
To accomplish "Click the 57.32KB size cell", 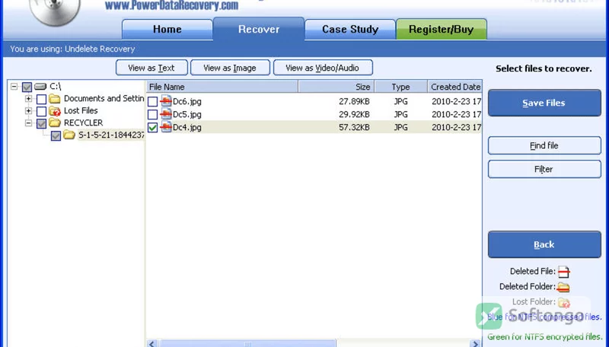I will [x=354, y=127].
